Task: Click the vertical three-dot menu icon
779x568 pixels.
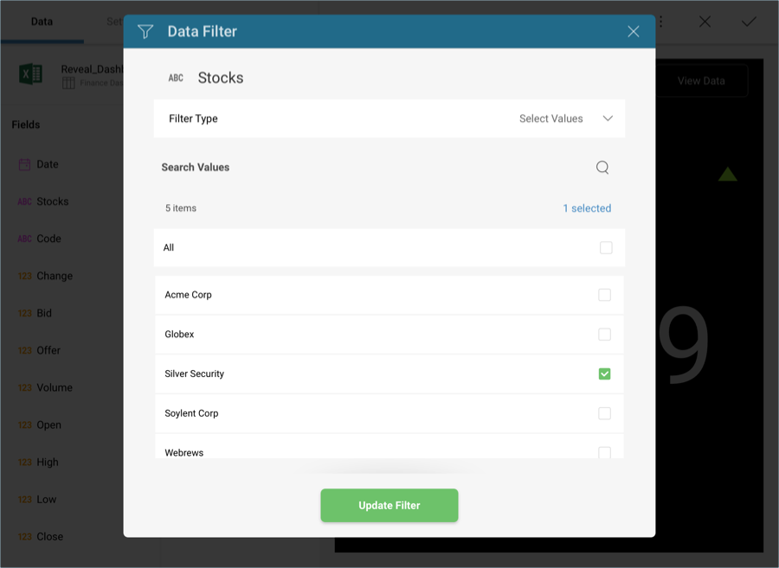Action: 660,22
